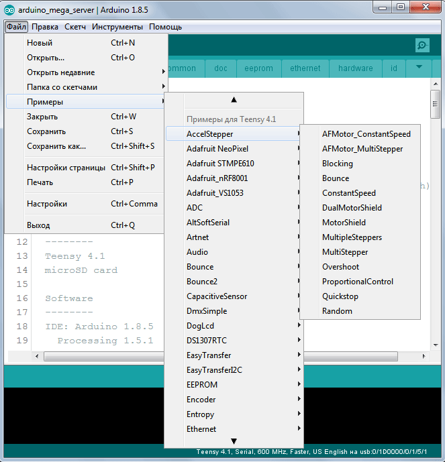Click the editor vertical scrollbar thumb

pyautogui.click(x=435, y=104)
